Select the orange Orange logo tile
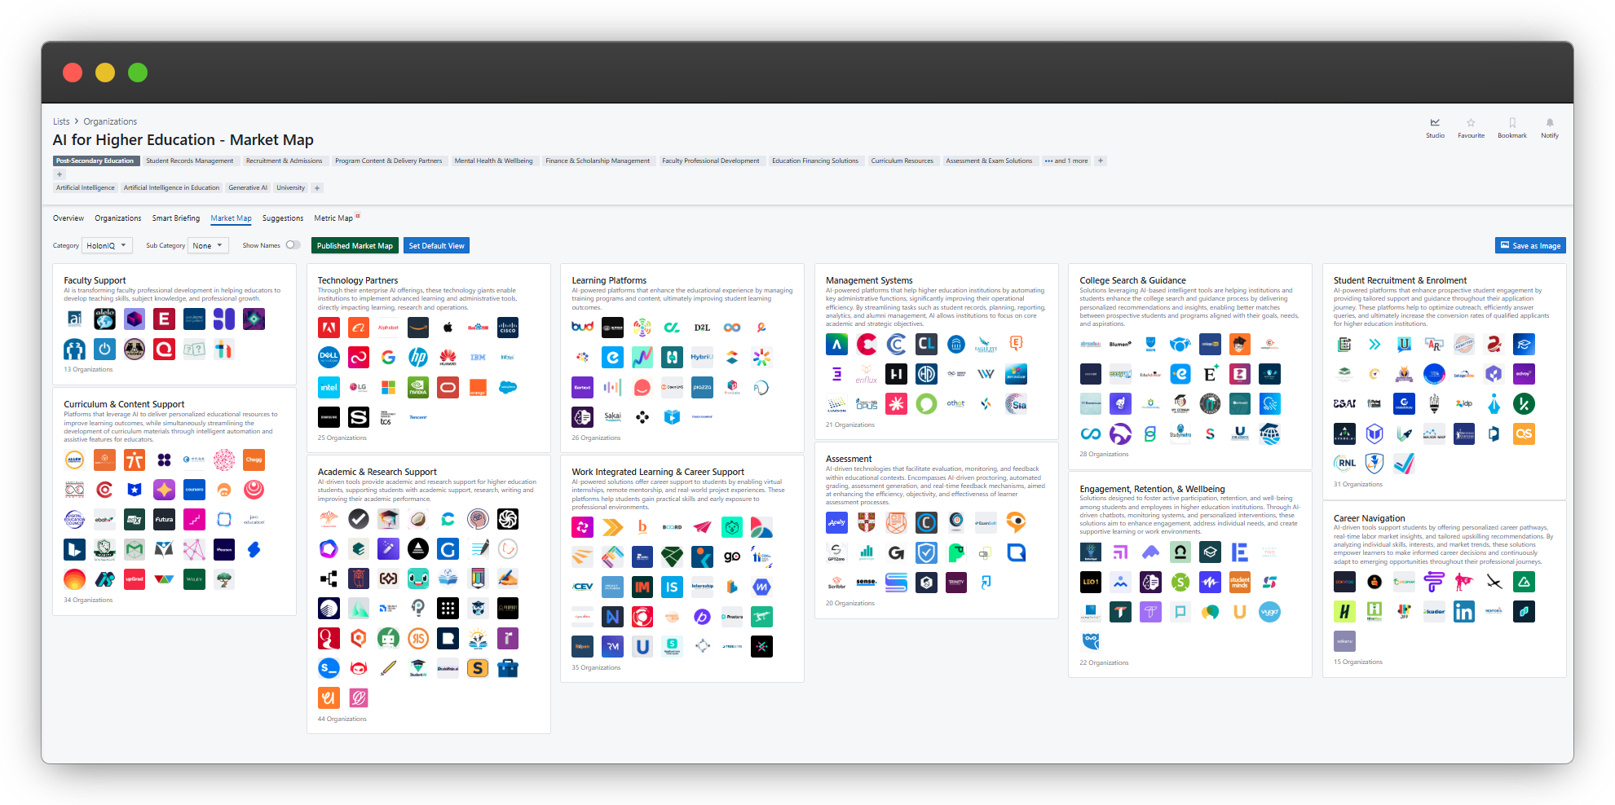 click(478, 387)
